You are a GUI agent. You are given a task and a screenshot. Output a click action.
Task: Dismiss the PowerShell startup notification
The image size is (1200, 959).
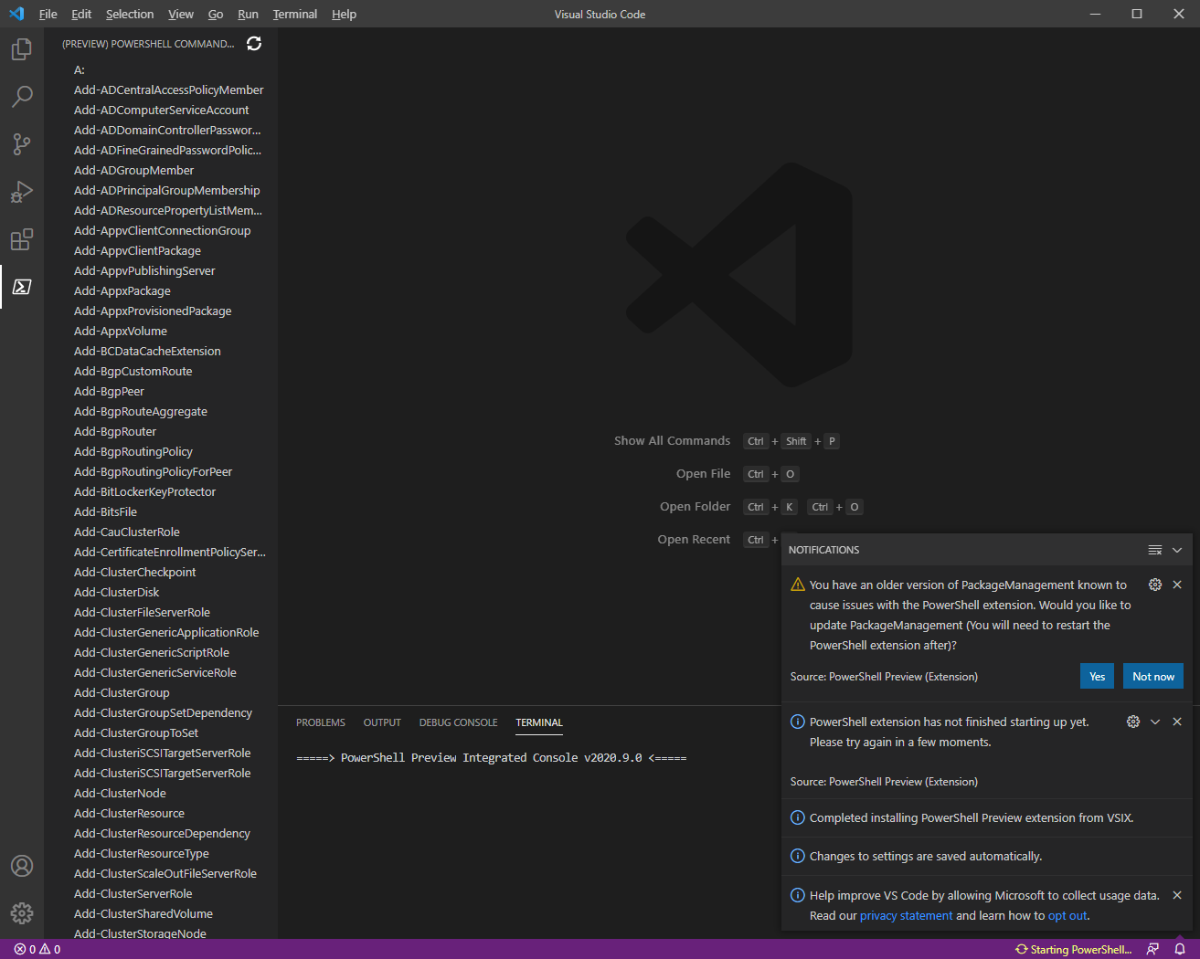1177,722
